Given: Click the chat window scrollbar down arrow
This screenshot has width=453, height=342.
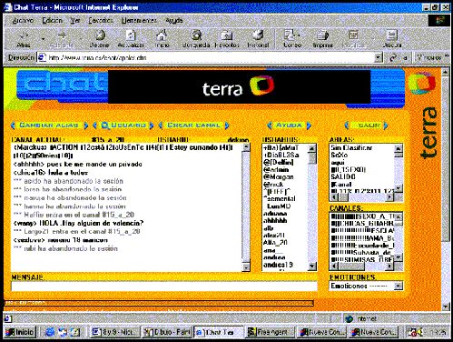Looking at the screenshot, I should (x=246, y=267).
